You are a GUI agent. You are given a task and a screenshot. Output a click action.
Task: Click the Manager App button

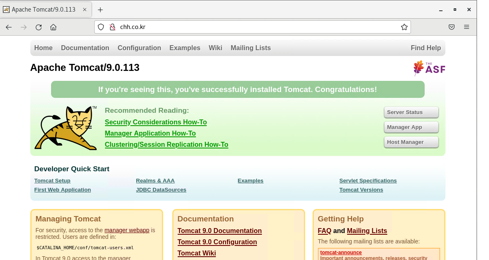[411, 127]
